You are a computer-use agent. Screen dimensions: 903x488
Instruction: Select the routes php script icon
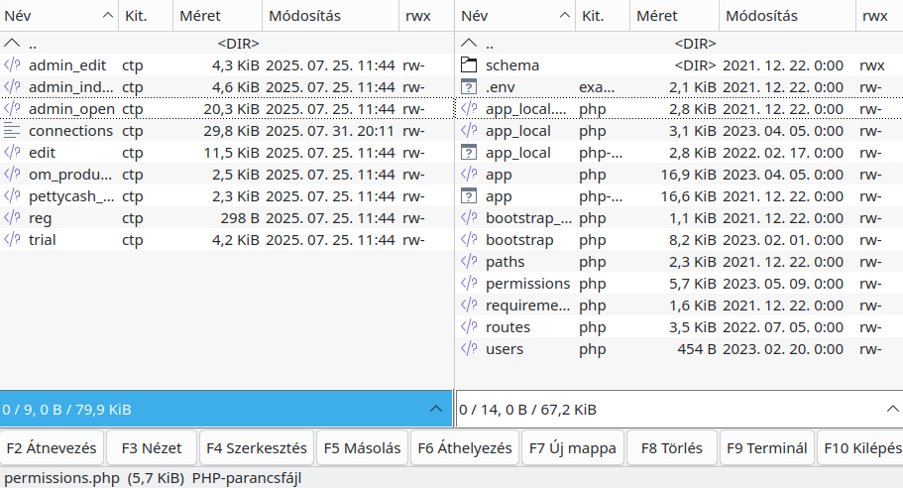pyautogui.click(x=469, y=327)
